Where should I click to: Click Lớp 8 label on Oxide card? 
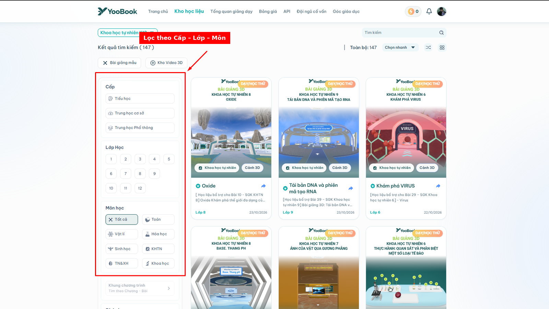[x=201, y=213]
